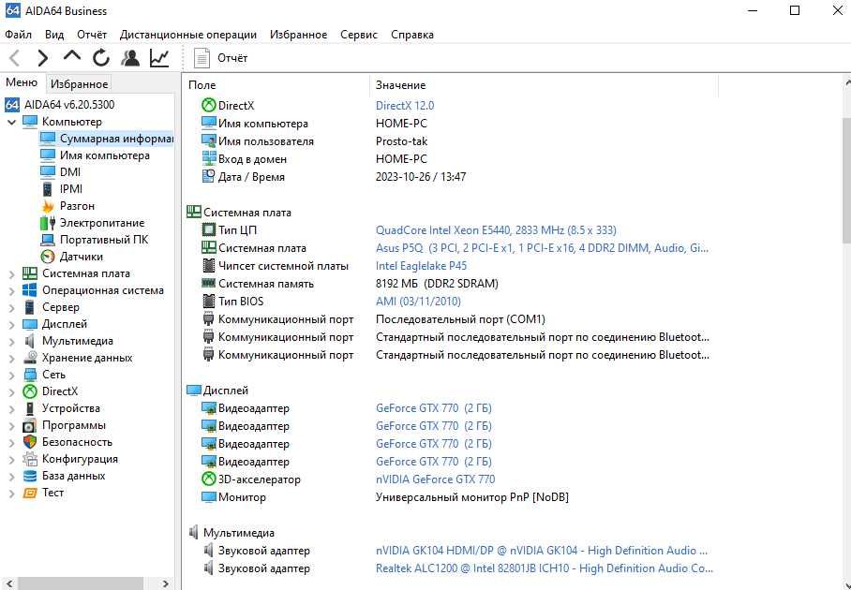The image size is (851, 590).
Task: Select IPMI in the tree
Action: pyautogui.click(x=71, y=189)
